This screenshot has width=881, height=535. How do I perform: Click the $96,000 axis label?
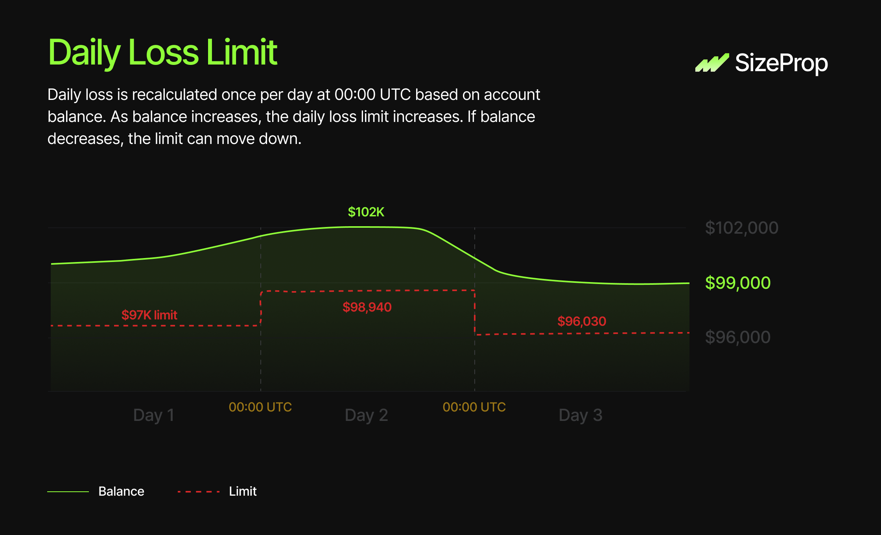pos(737,337)
